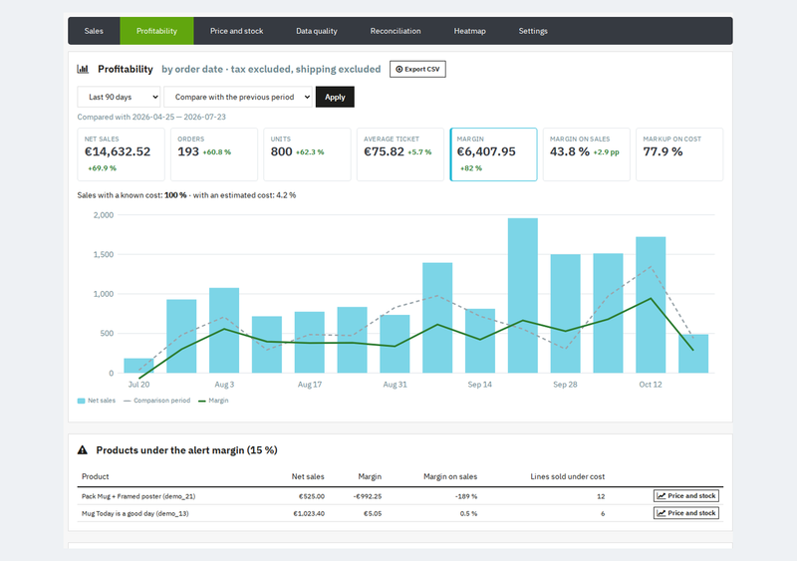Click the €525.00 net sales value
The image size is (797, 561).
pyautogui.click(x=312, y=496)
